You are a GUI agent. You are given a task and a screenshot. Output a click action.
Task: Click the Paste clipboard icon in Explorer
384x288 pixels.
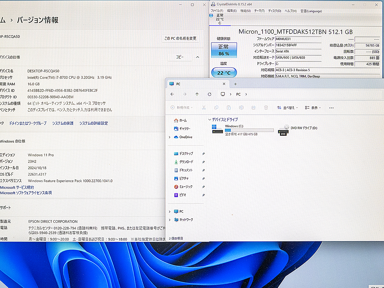229,108
